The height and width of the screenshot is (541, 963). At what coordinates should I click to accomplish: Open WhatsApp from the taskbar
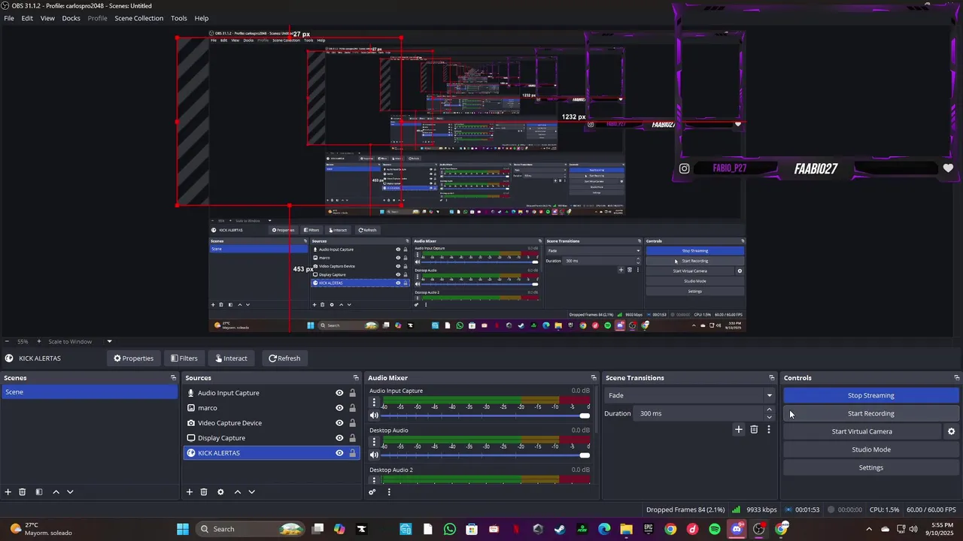click(x=450, y=529)
